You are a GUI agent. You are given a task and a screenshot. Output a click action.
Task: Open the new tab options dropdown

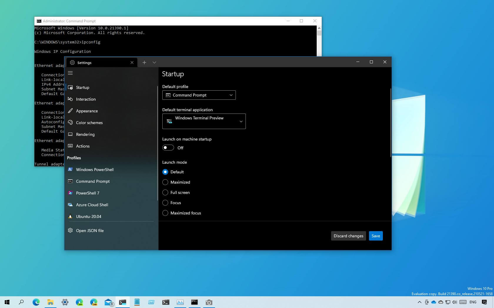coord(154,62)
